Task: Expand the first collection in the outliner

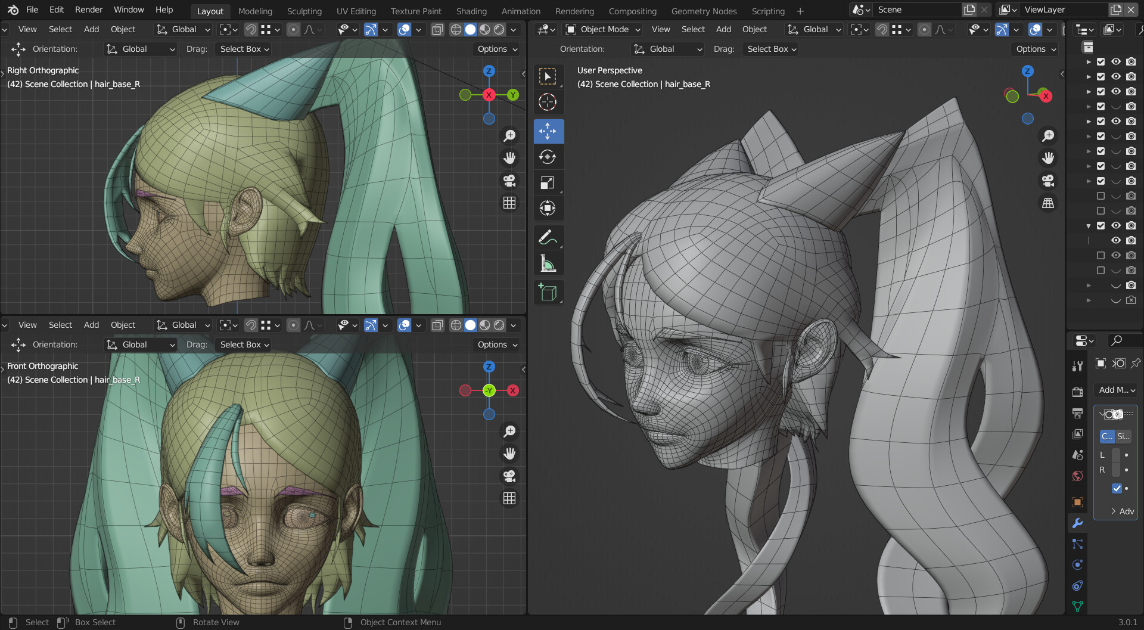Action: point(1089,61)
